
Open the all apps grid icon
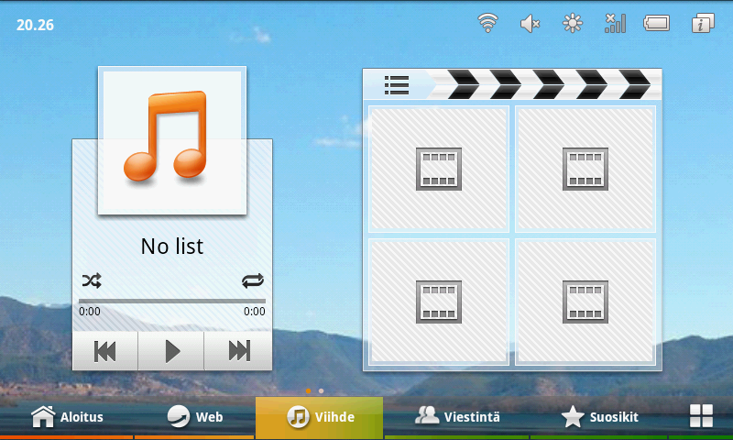[x=701, y=416]
